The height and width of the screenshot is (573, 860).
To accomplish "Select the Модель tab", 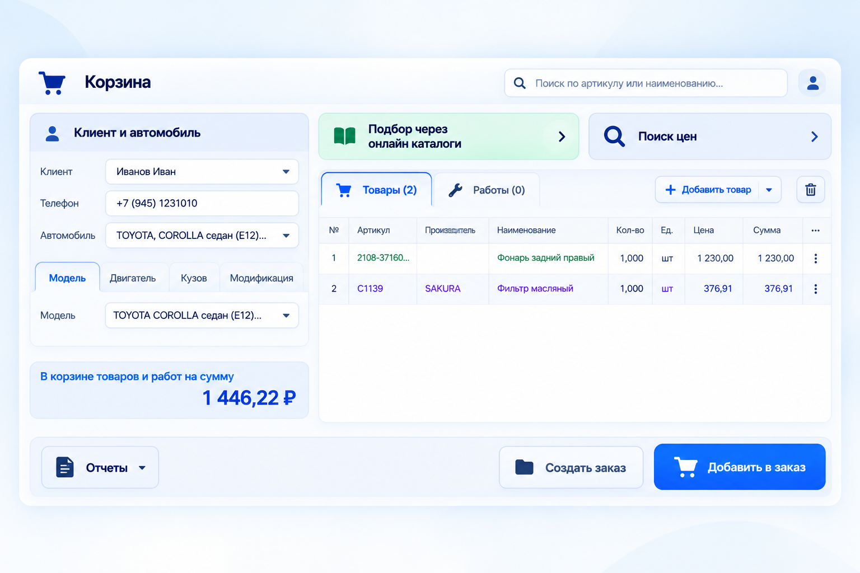I will pyautogui.click(x=67, y=278).
